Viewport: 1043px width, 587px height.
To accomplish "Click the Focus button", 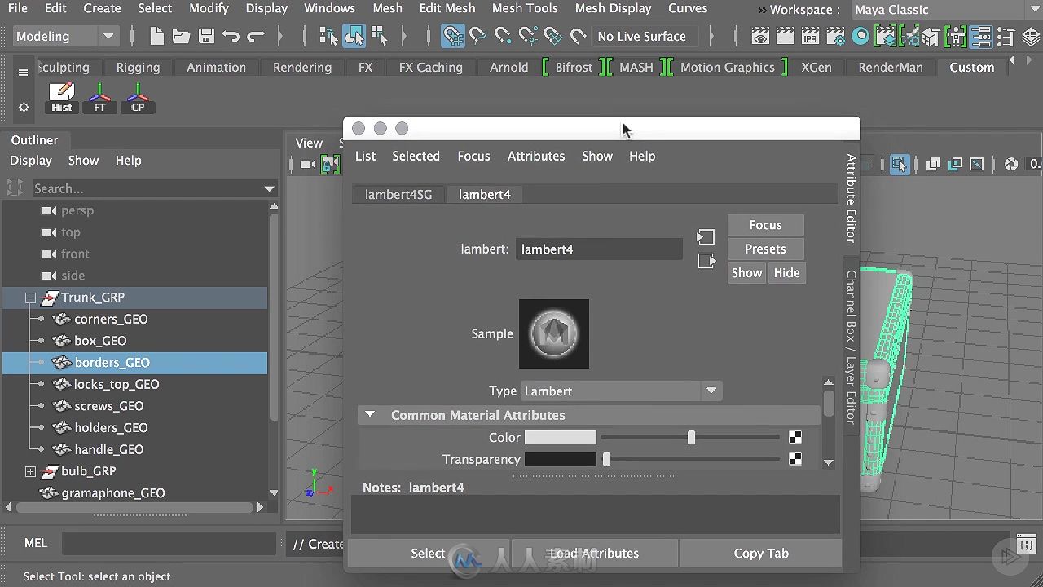I will (x=765, y=225).
